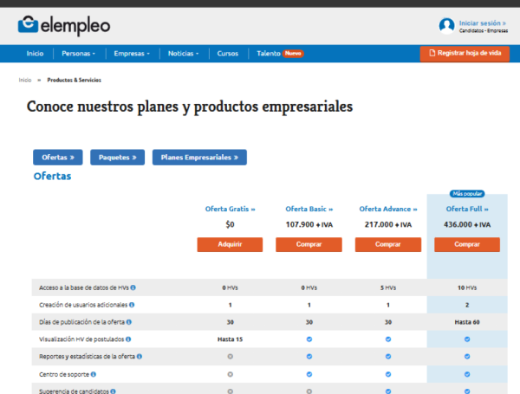Click the Paquetes tab button

click(117, 157)
